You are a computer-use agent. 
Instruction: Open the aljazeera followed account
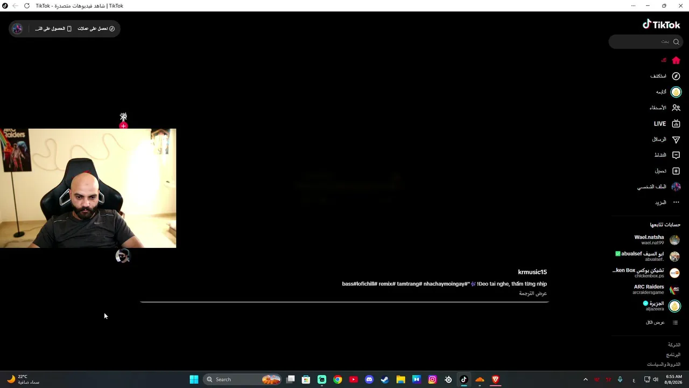coord(662,306)
